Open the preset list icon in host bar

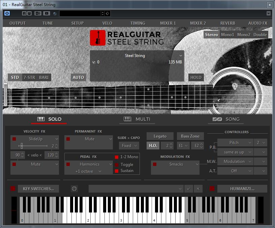(x=47, y=13)
